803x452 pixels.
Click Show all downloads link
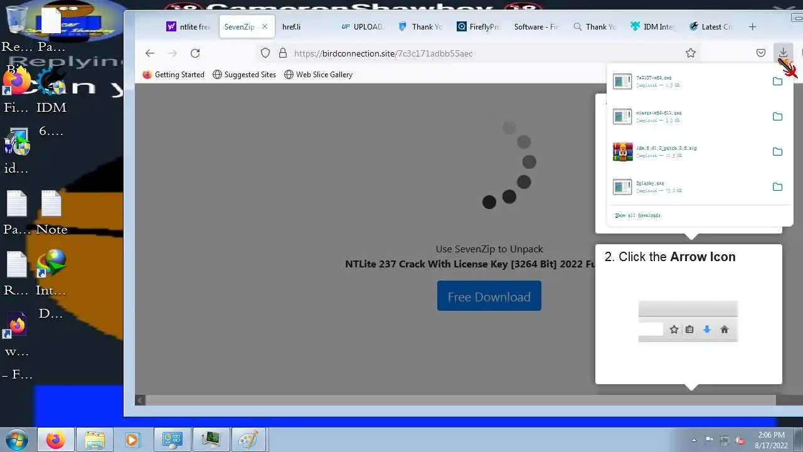coord(637,215)
